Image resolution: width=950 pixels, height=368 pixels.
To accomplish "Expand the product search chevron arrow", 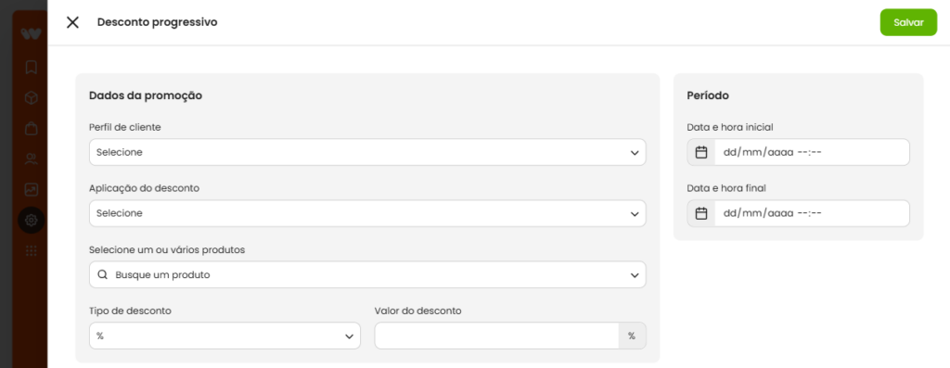I will (635, 275).
